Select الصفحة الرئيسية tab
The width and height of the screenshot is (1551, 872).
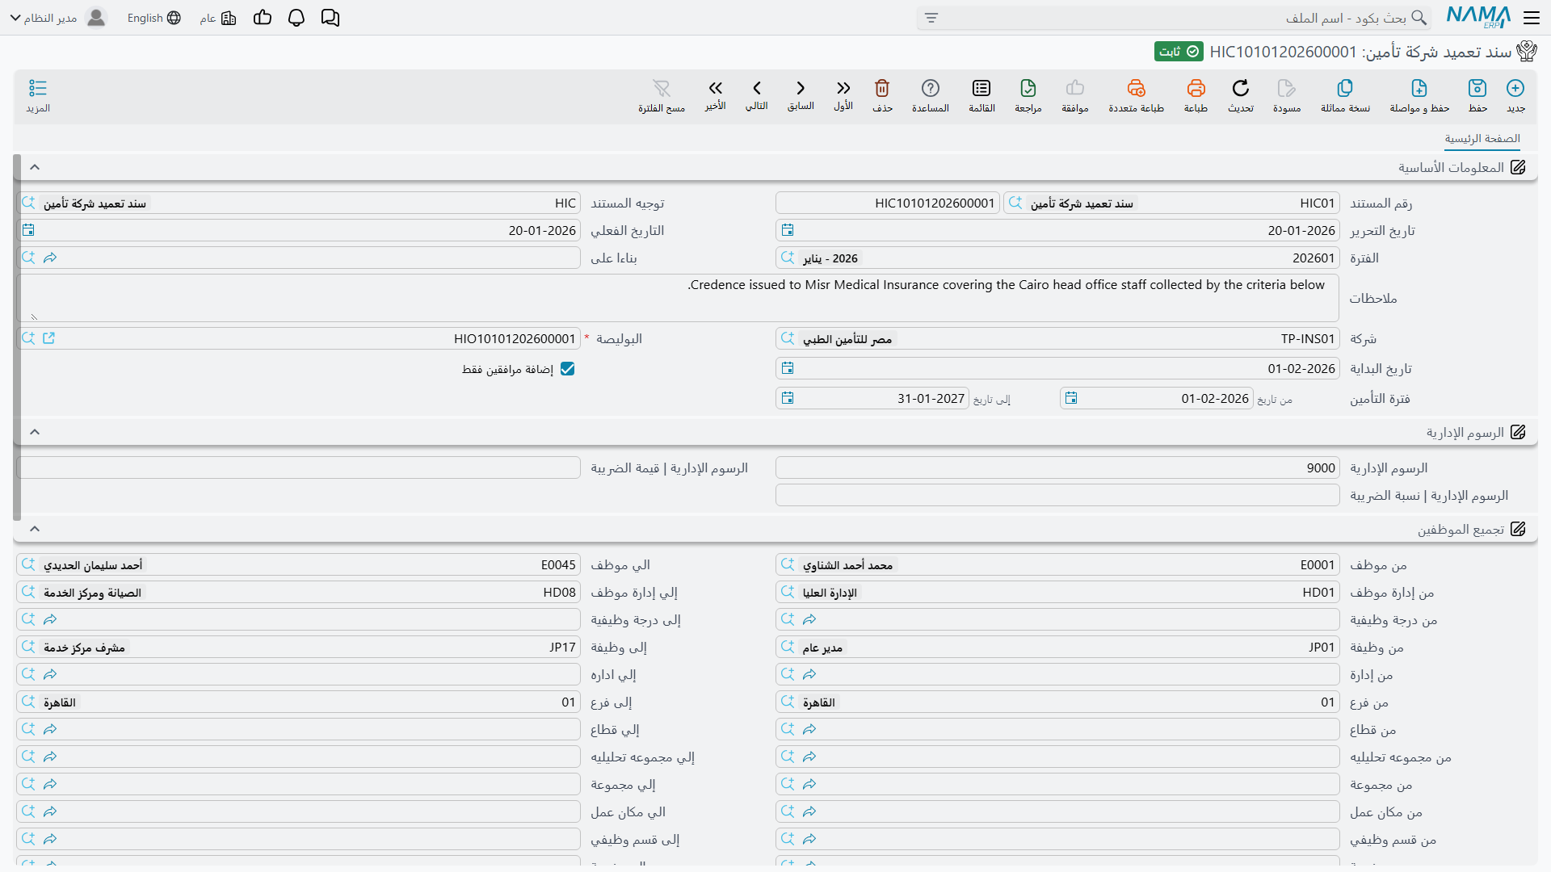(1482, 139)
